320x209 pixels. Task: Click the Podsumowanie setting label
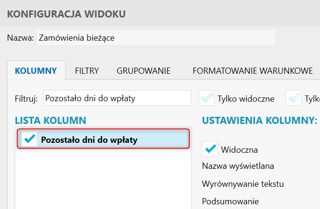tap(230, 201)
